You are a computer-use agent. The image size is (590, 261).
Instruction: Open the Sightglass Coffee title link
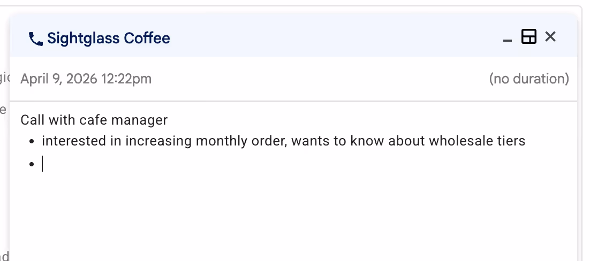click(x=108, y=38)
